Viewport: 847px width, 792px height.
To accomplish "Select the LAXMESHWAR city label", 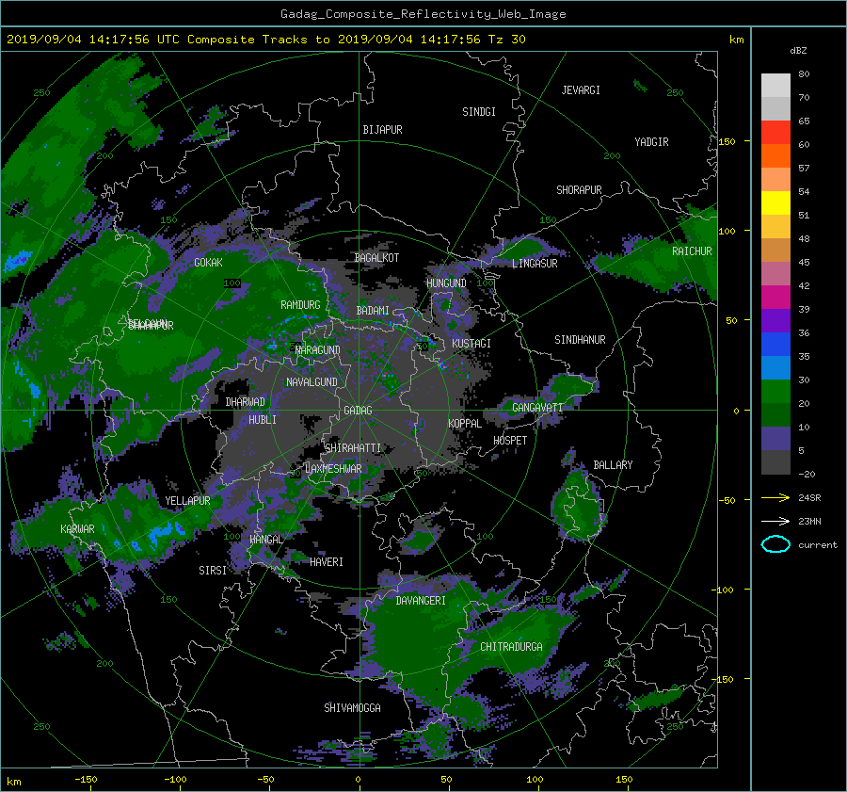I will 333,469.
